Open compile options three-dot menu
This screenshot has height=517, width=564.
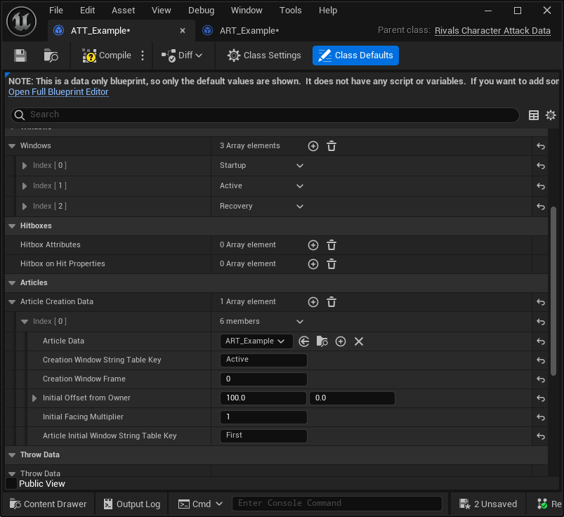point(143,55)
